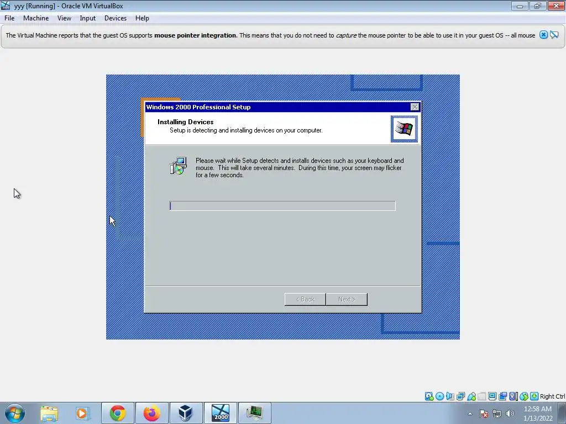The width and height of the screenshot is (566, 424).
Task: Click the Next button in Setup
Action: (347, 299)
